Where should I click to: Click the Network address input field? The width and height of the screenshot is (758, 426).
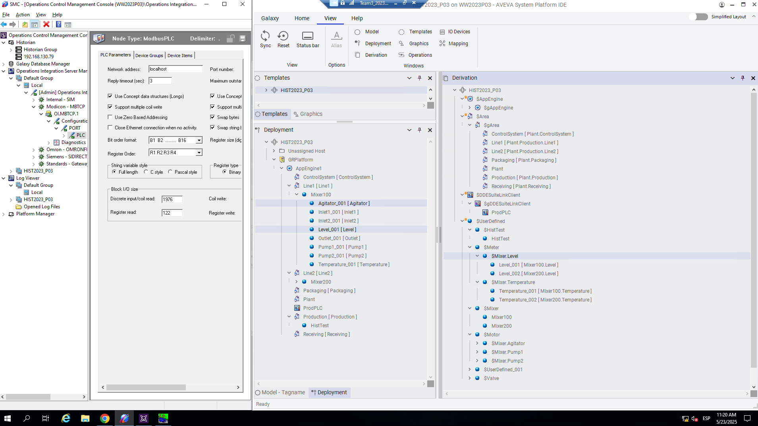coord(176,69)
